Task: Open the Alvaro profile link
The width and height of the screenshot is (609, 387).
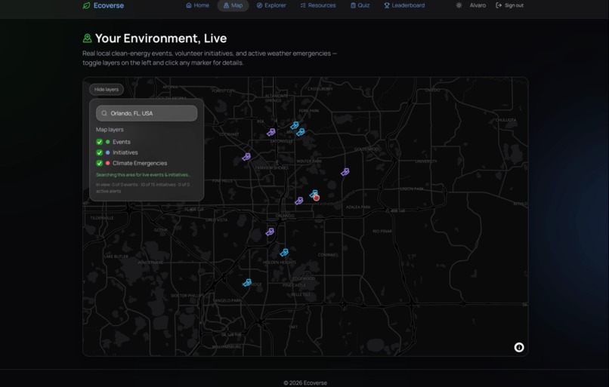Action: click(x=478, y=5)
